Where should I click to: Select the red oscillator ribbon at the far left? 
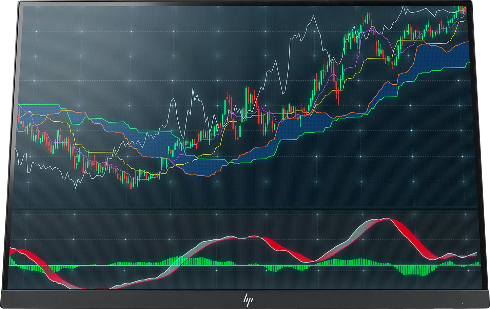coord(20,252)
